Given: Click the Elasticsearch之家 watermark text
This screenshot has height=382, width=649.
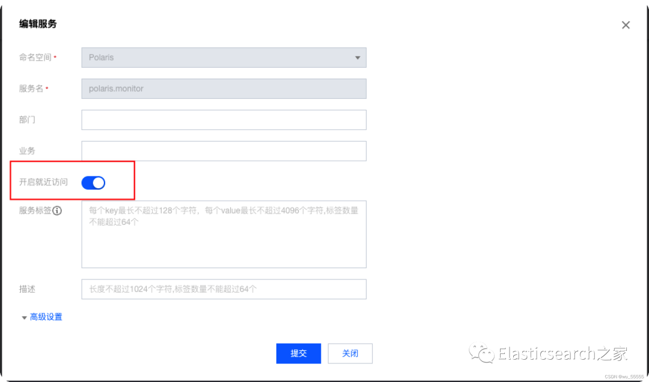Looking at the screenshot, I should click(563, 354).
